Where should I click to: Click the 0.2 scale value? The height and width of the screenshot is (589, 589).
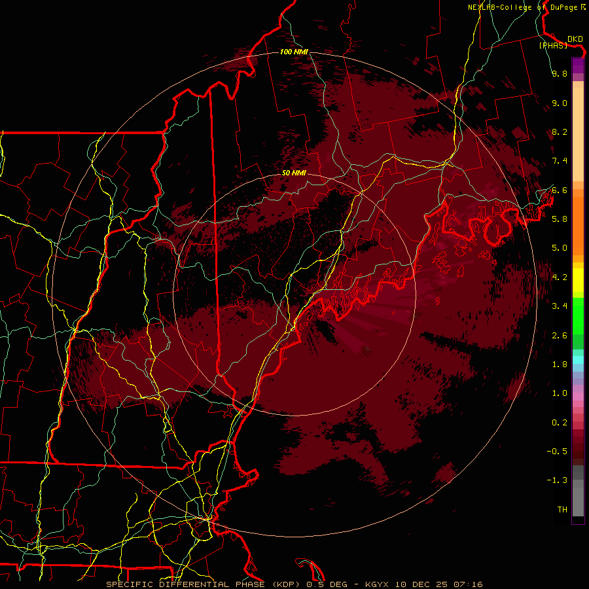(560, 422)
